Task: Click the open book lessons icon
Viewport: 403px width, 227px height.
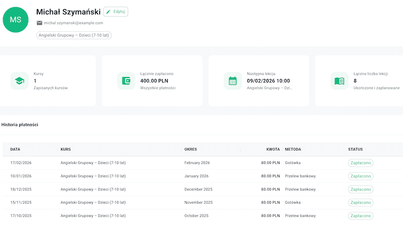Action: pyautogui.click(x=340, y=81)
